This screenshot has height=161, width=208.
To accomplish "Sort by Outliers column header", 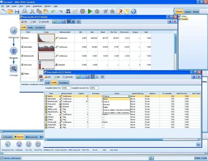I will tap(81, 93).
